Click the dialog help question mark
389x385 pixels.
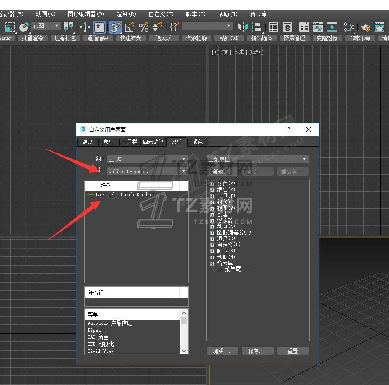(289, 129)
